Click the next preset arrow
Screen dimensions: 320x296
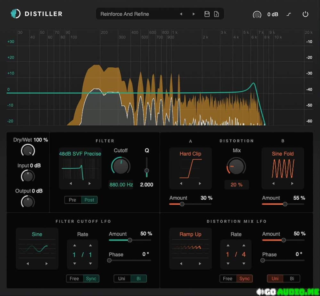194,14
